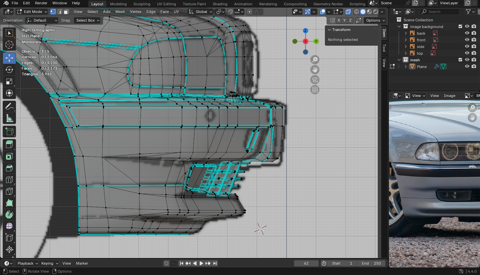
Task: Hide the 'front' image in outliner
Action: 467,40
